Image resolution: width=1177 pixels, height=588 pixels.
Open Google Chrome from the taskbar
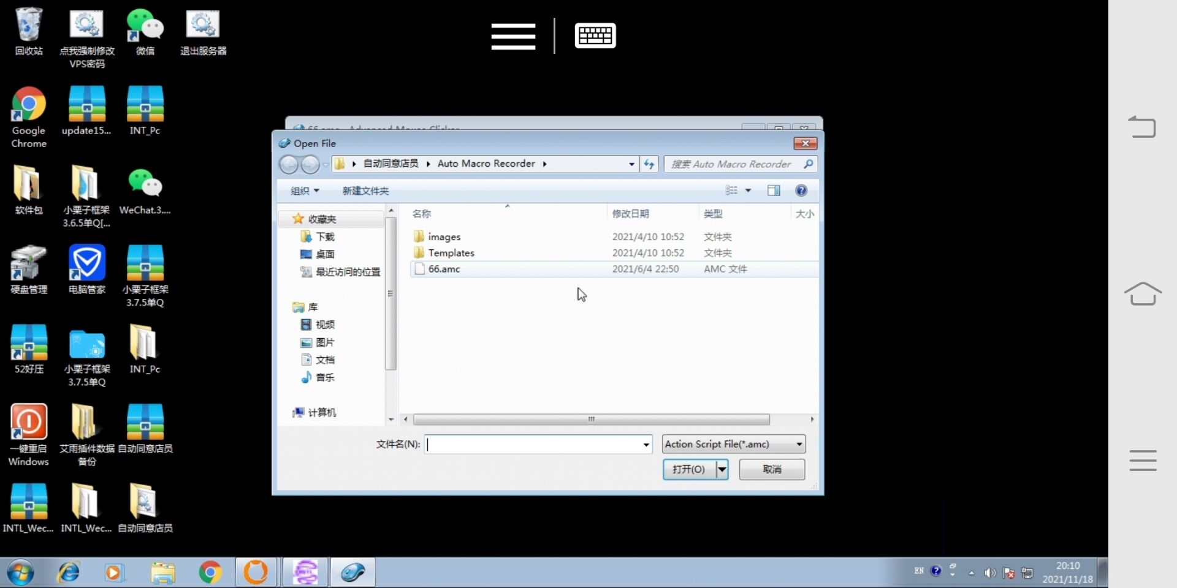[x=210, y=573]
